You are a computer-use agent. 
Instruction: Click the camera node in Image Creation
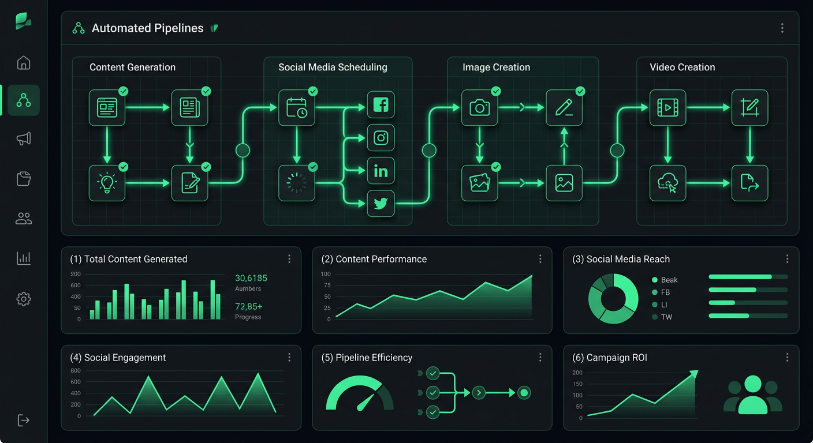[x=480, y=107]
